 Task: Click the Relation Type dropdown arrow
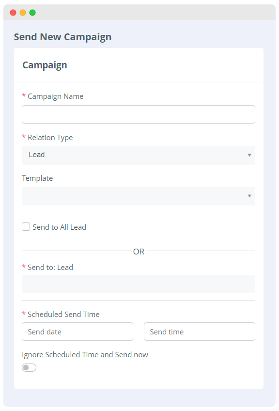[249, 155]
